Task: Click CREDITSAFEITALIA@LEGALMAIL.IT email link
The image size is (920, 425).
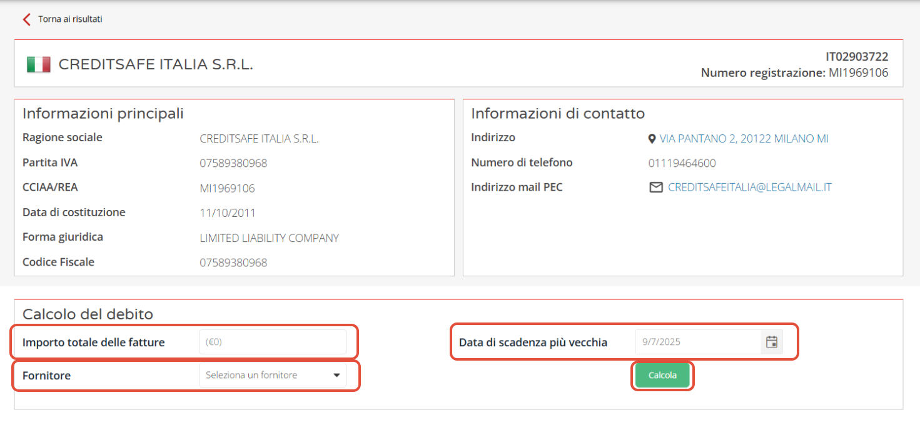Action: pyautogui.click(x=750, y=187)
